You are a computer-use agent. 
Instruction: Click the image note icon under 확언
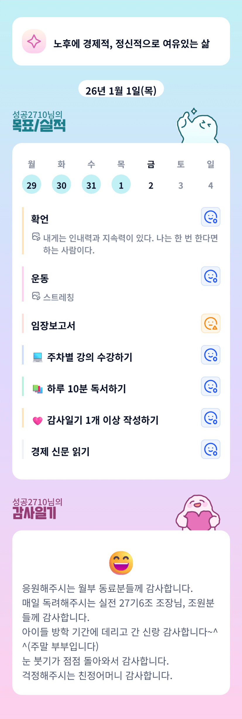pos(36,237)
